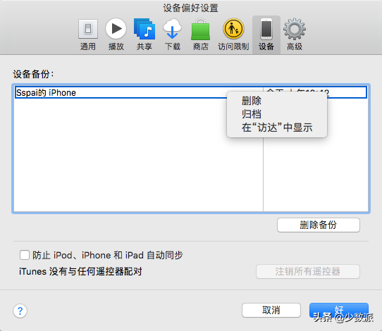This screenshot has width=382, height=331.
Task: Toggle 防止 iPod、iPhone 和 iPad 自动同步 checkbox
Action: 25,255
